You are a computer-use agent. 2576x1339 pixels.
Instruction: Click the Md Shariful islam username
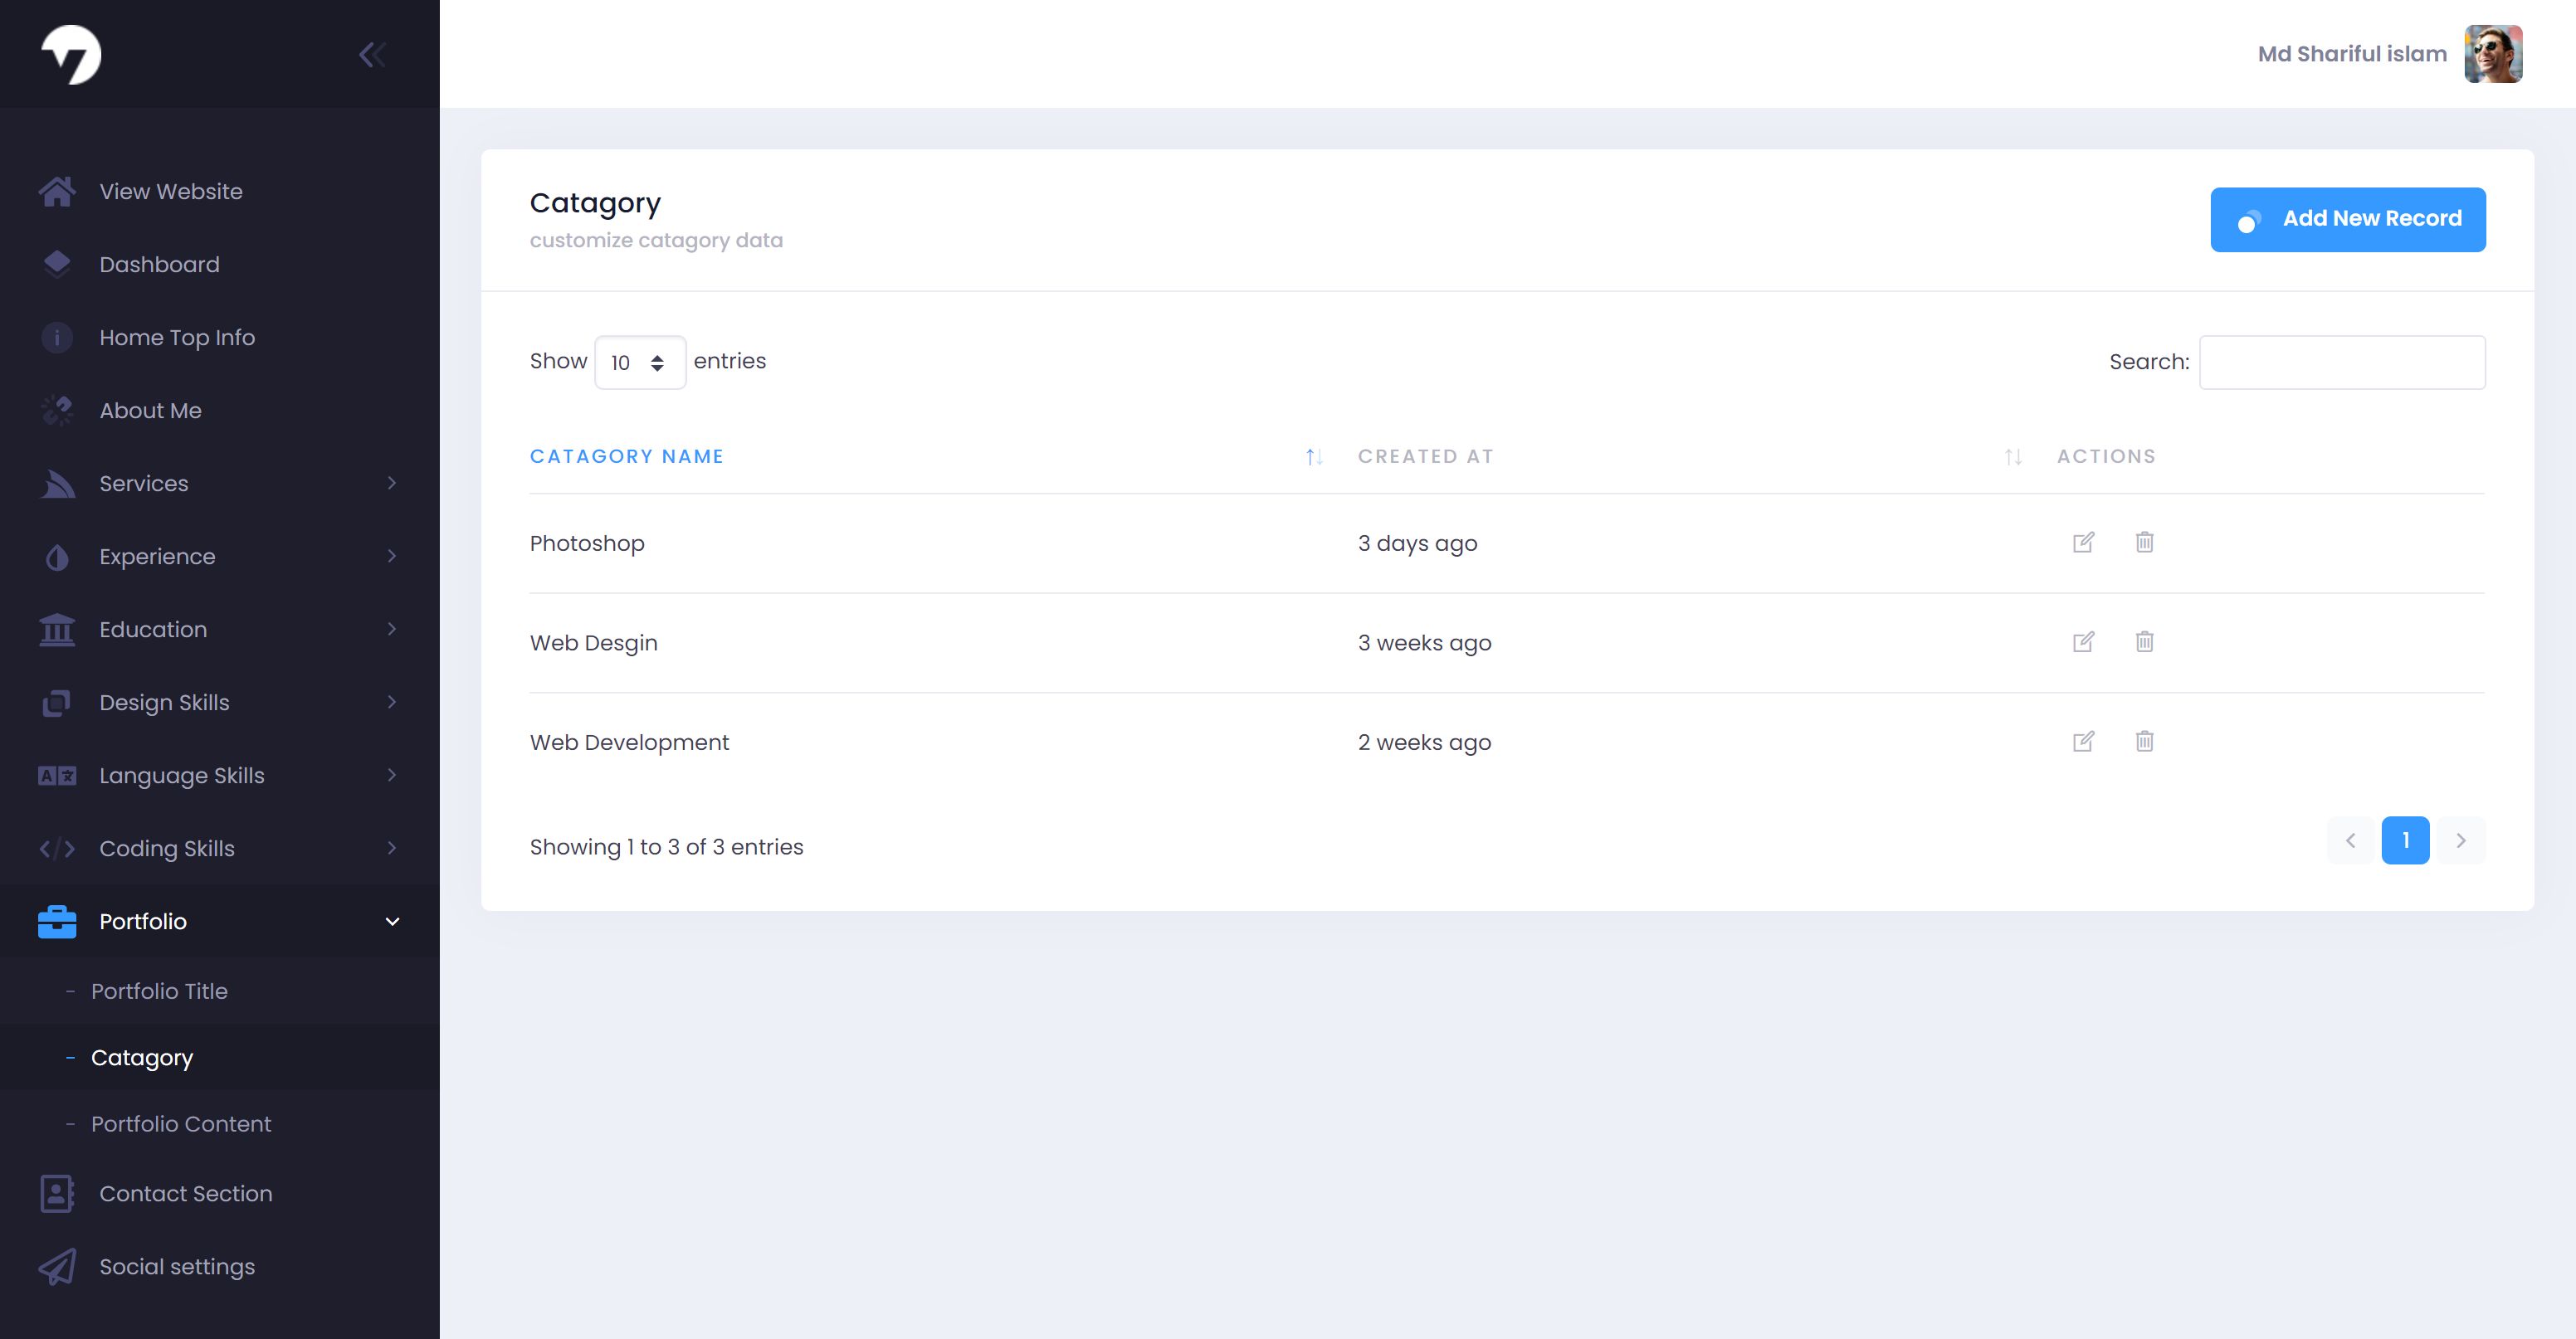pyautogui.click(x=2352, y=54)
